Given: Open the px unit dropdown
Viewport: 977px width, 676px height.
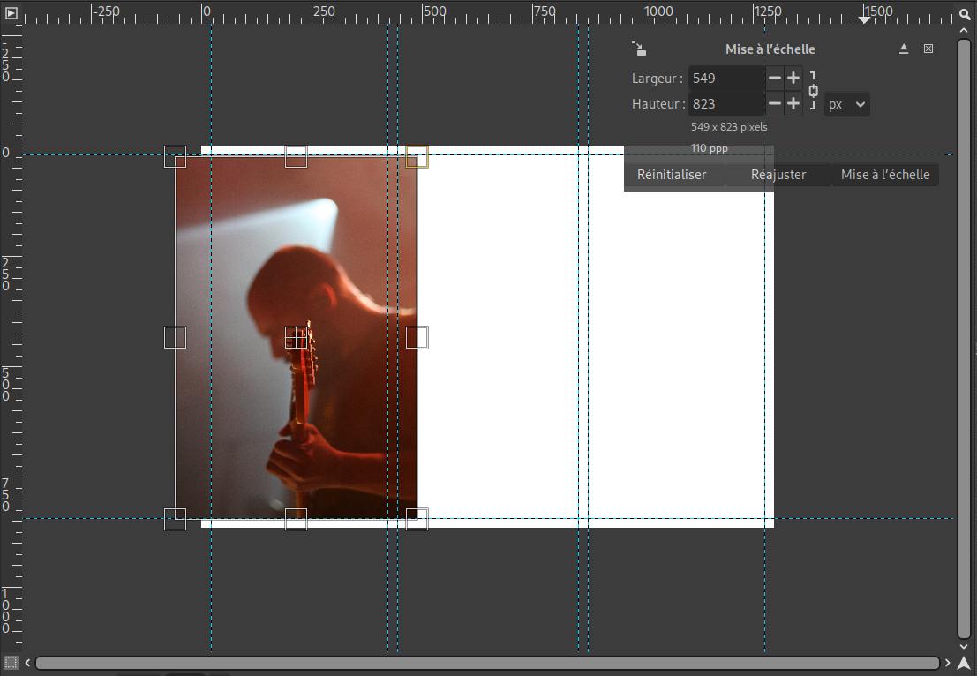Looking at the screenshot, I should click(x=847, y=105).
